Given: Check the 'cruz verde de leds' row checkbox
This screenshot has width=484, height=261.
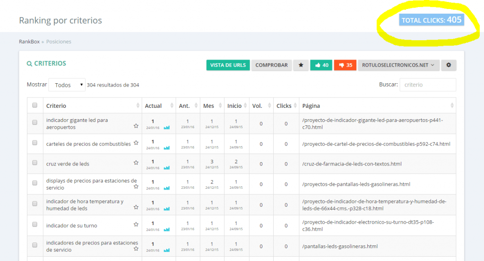Looking at the screenshot, I should [35, 163].
